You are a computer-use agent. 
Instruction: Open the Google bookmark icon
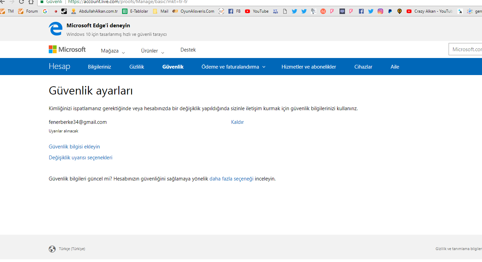(x=45, y=11)
